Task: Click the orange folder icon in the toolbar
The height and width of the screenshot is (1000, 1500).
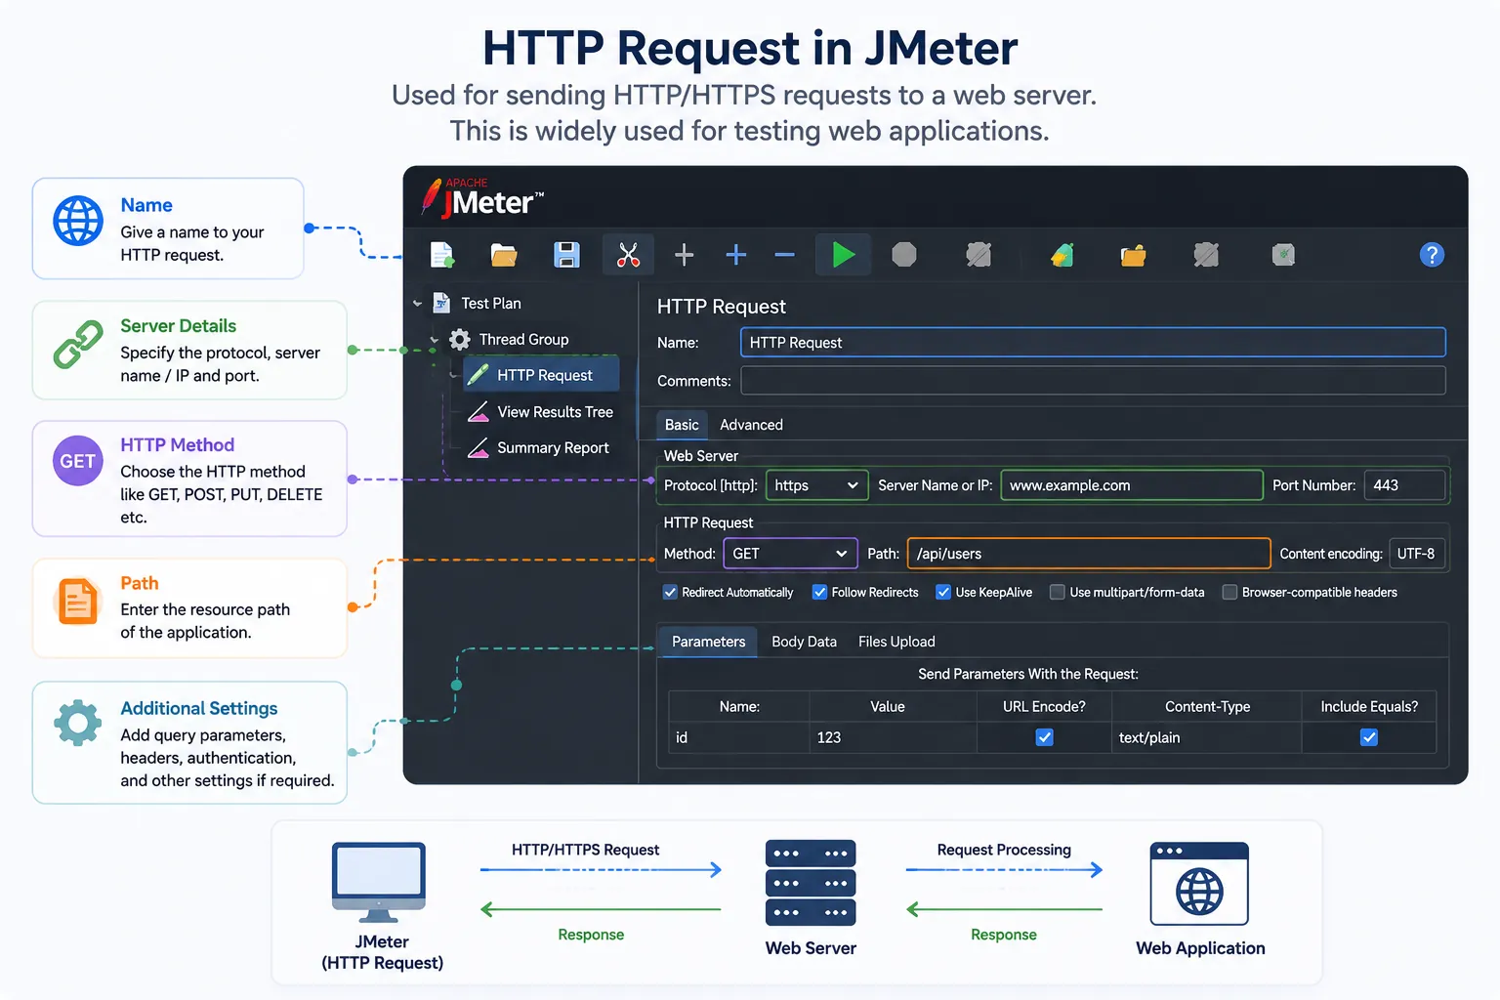Action: tap(1133, 256)
